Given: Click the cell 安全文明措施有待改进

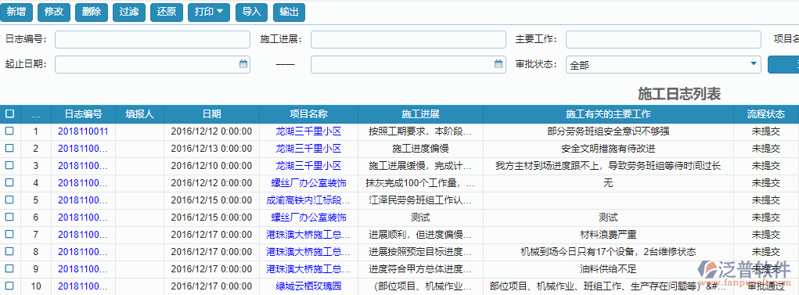Looking at the screenshot, I should tap(608, 149).
